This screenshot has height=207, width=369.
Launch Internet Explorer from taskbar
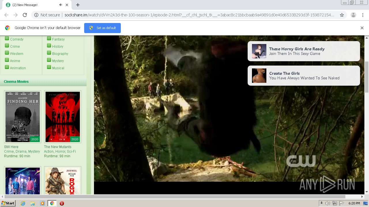coord(23,203)
